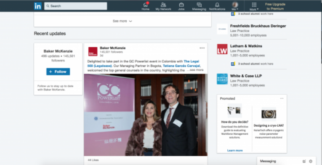Click 5,001-10,000 employees text under Freshfields
322x165 pixels.
pyautogui.click(x=248, y=35)
